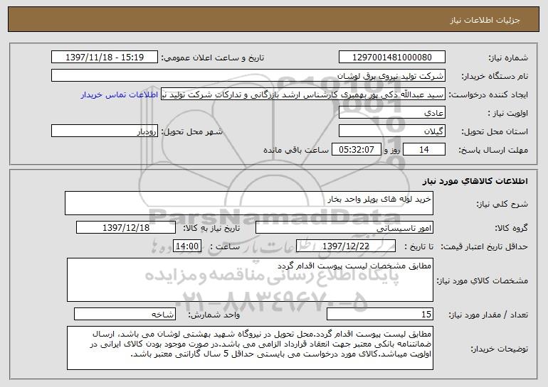Click the label اولویت نیاز
The height and width of the screenshot is (387, 548).
(x=508, y=114)
